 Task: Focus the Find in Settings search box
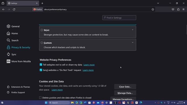tap(119, 17)
